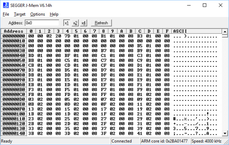Click the Address input field
Screen dimensions: 229x145
click(42, 23)
